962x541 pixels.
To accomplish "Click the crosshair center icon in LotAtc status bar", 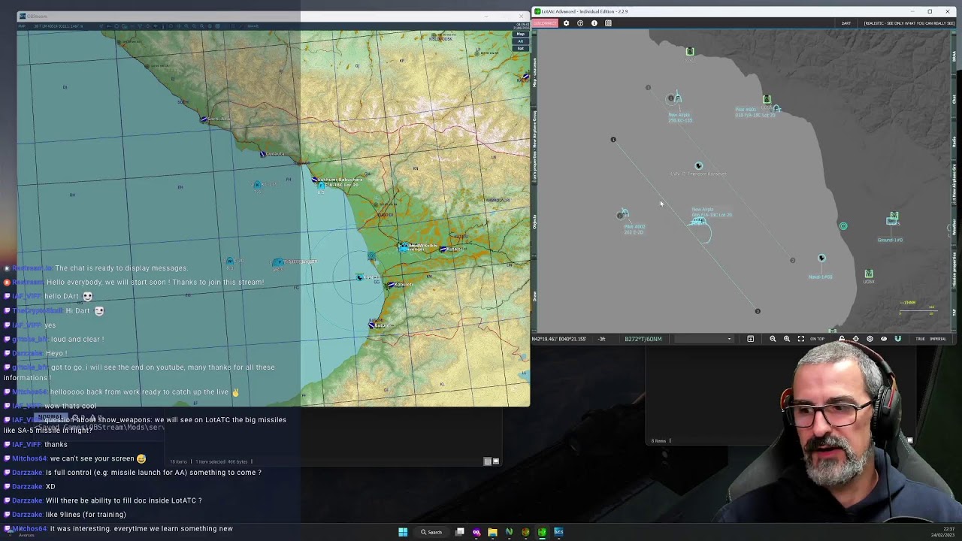I will (855, 339).
